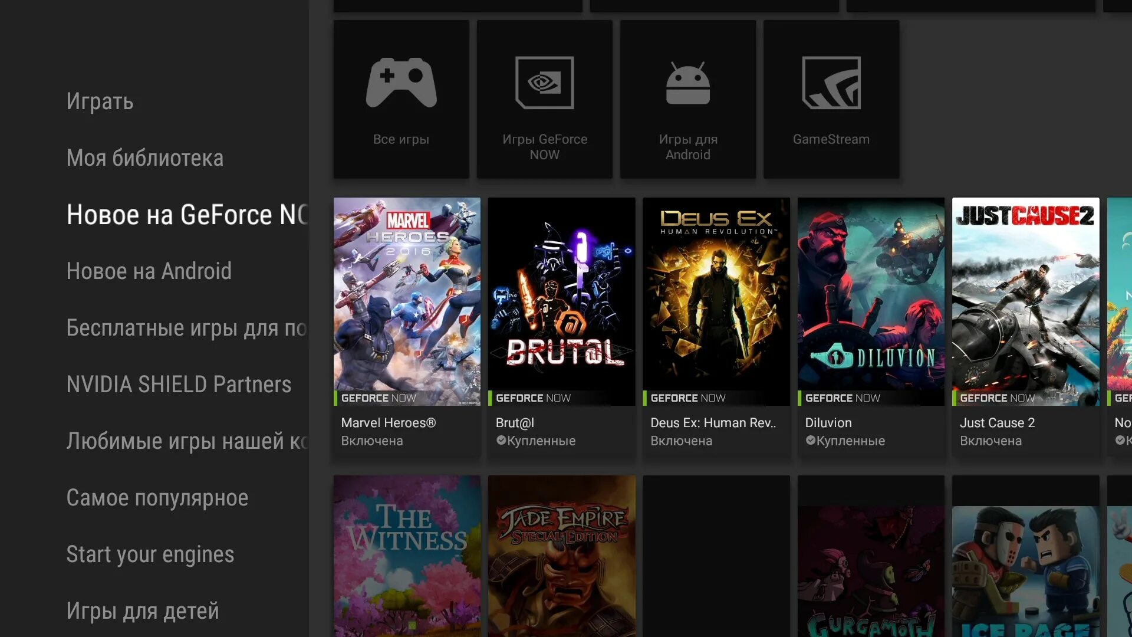
Task: Open the GameStream icon tile
Action: point(831,99)
